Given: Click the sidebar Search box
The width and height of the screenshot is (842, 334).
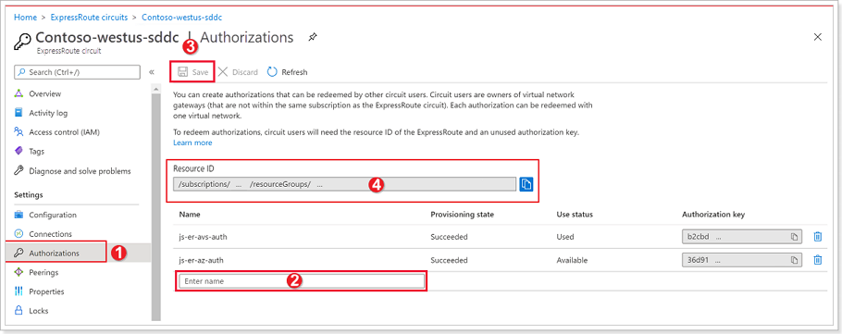Looking at the screenshot, I should [x=77, y=72].
